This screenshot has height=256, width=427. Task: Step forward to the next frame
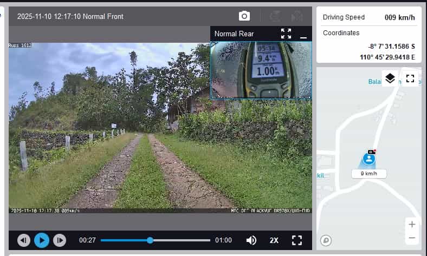click(60, 240)
